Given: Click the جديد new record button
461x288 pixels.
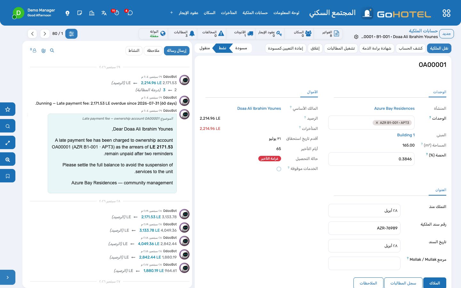Looking at the screenshot, I should (446, 34).
